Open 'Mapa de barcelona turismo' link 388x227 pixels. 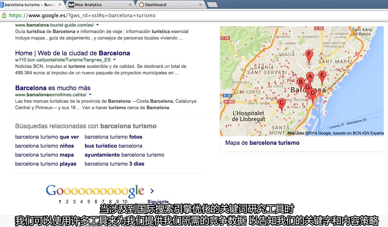tap(262, 143)
